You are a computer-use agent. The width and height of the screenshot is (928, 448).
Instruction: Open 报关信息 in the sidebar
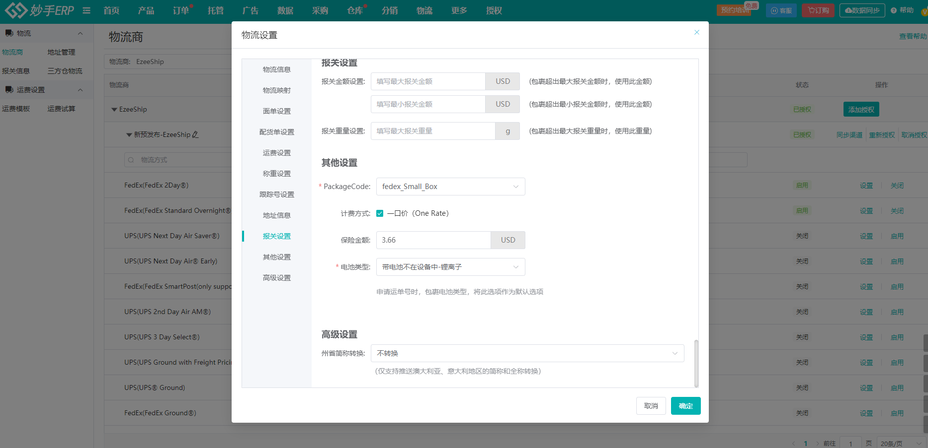click(16, 71)
